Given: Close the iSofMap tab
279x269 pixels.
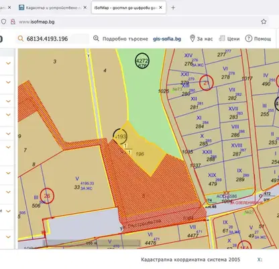Looking at the screenshot, I should point(160,7).
